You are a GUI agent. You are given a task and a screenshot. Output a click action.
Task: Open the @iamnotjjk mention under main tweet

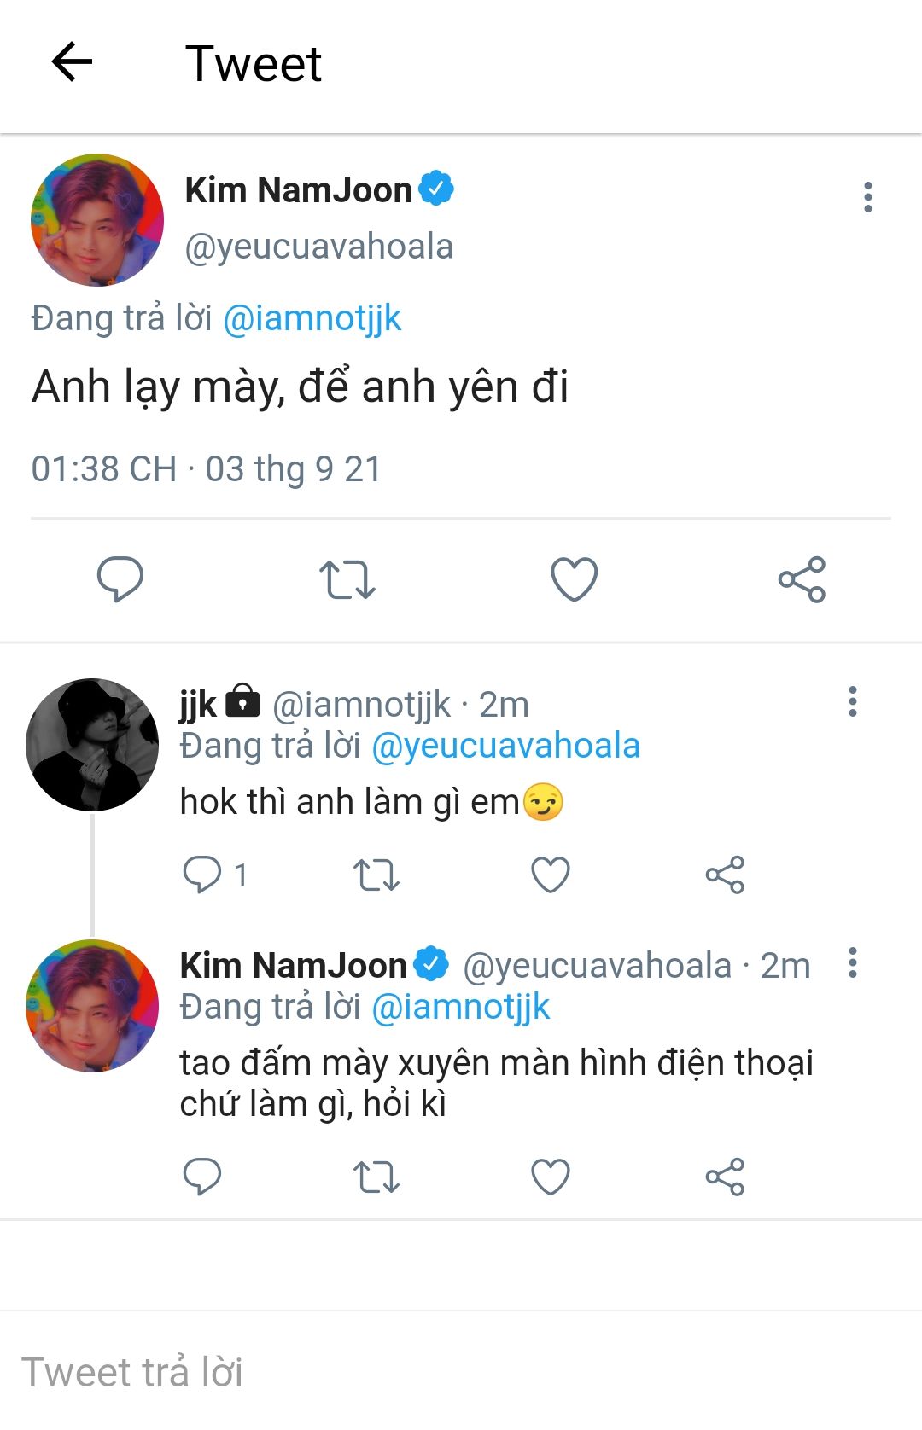point(312,319)
